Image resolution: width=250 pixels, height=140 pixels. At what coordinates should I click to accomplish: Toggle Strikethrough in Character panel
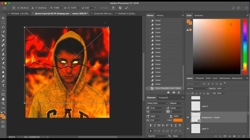[180, 125]
